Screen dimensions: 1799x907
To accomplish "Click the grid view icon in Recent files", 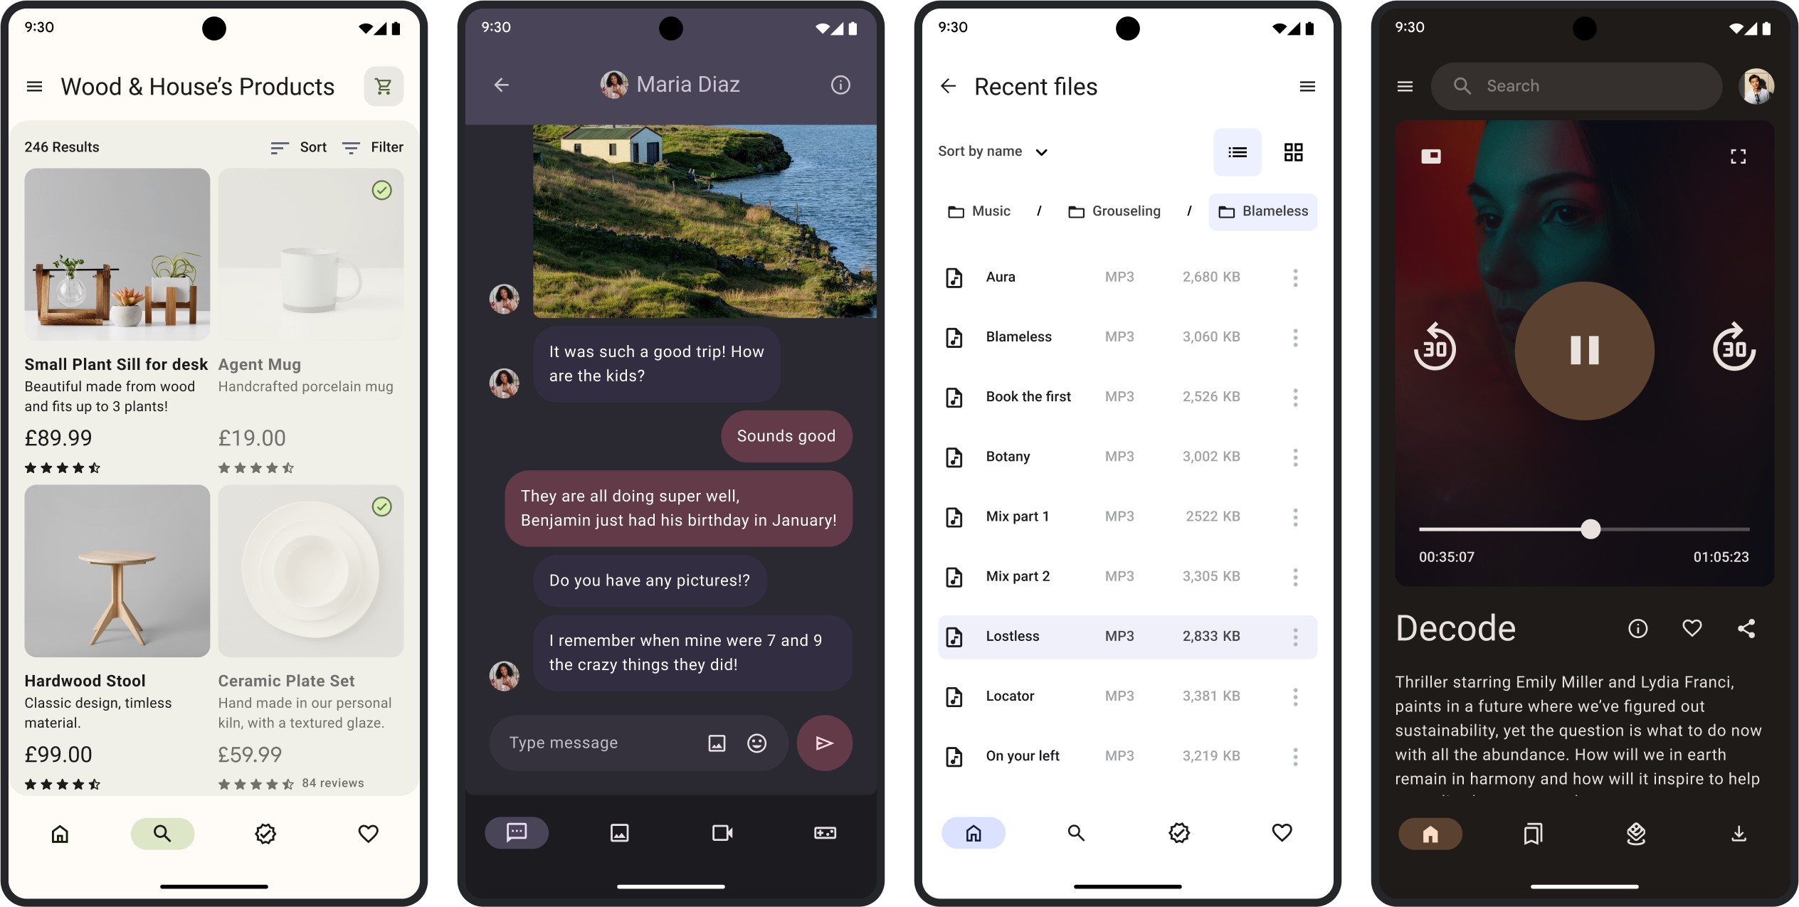I will click(x=1292, y=152).
